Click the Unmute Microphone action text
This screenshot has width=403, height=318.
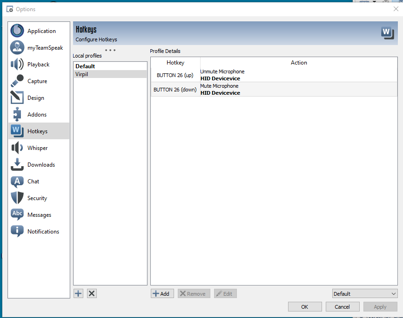(222, 71)
